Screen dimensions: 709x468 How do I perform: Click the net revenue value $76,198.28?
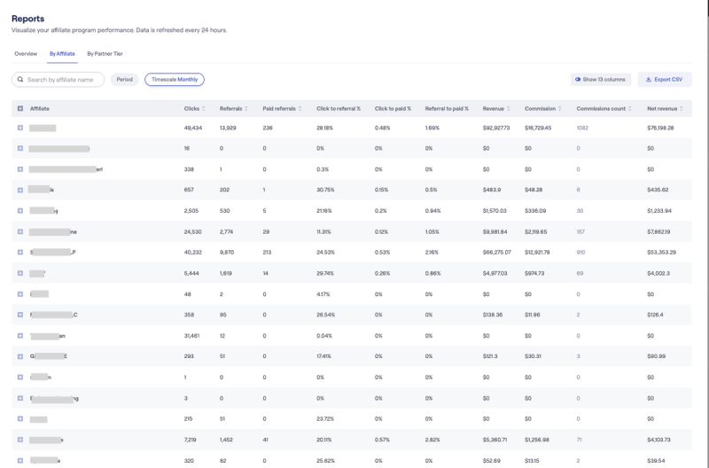click(x=660, y=128)
